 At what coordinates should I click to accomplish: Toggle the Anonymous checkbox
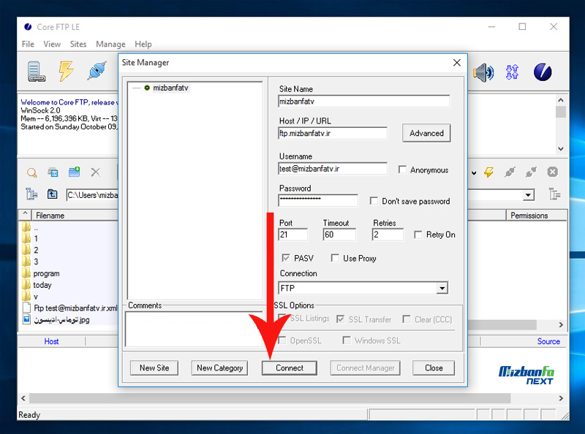click(402, 170)
